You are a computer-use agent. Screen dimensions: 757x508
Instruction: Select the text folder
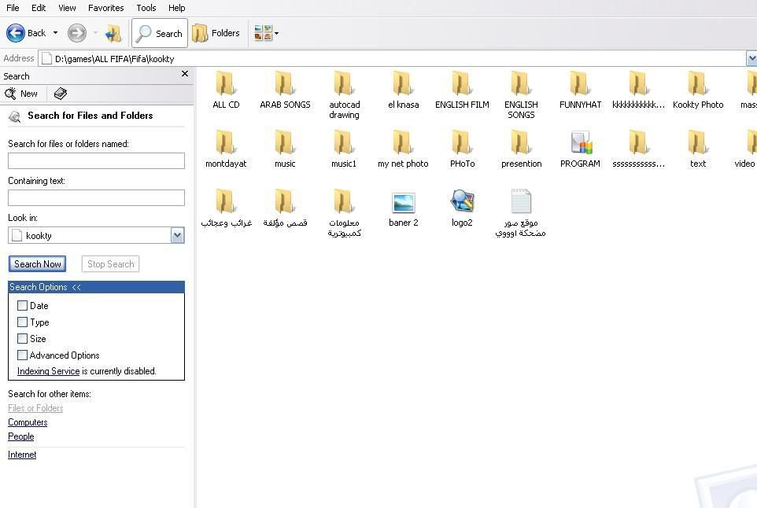698,149
